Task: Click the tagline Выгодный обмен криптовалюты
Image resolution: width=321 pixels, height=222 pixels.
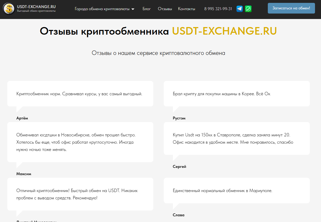Action: coord(36,11)
